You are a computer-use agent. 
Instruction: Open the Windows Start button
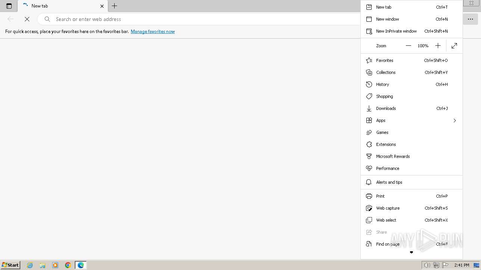tap(11, 265)
